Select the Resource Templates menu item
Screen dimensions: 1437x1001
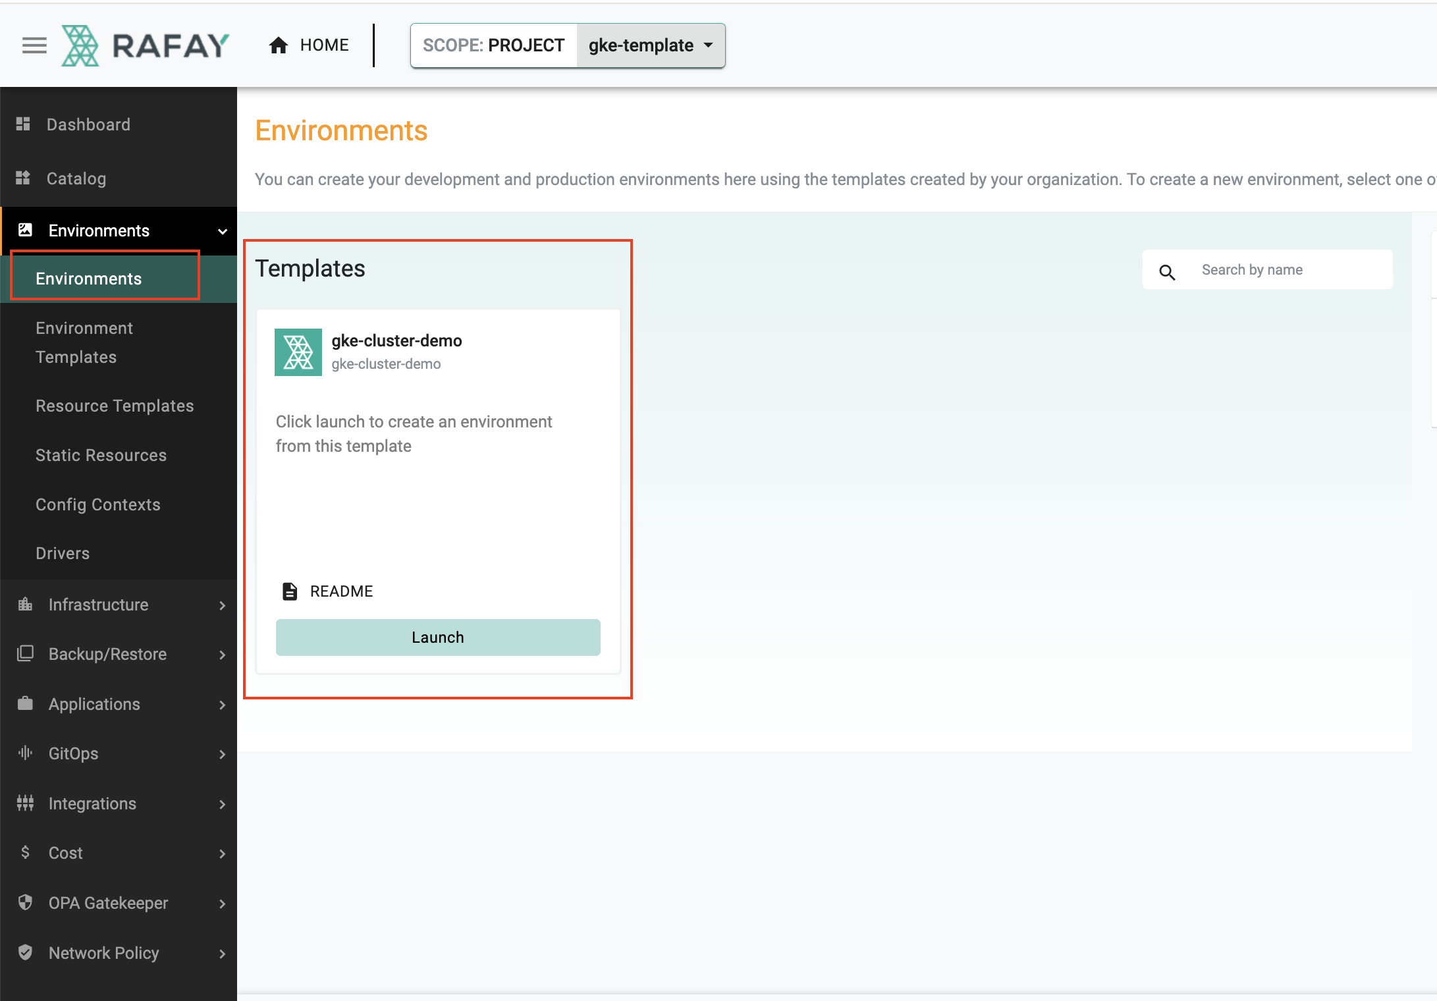tap(115, 405)
